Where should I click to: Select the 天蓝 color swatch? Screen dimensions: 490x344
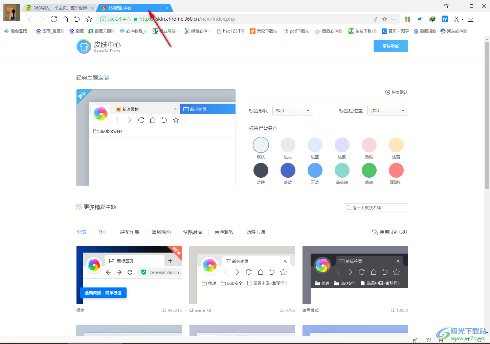click(315, 170)
